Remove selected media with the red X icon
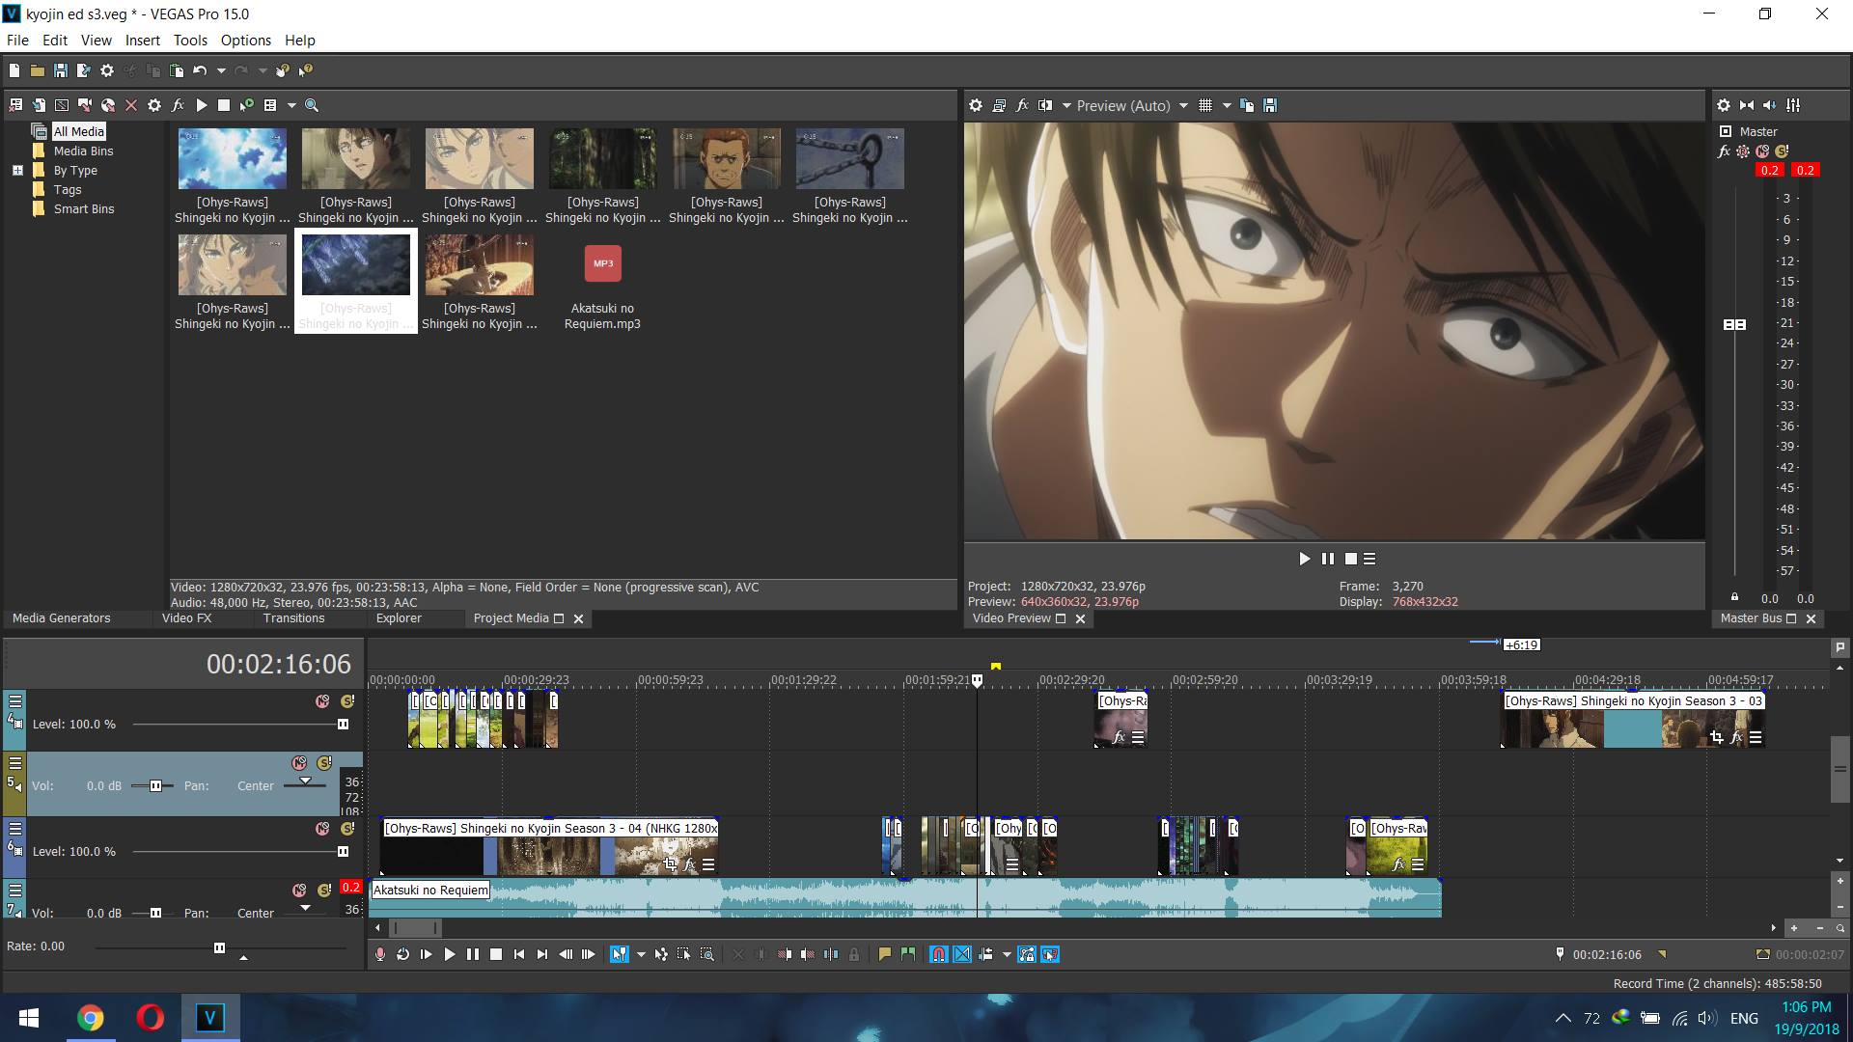The height and width of the screenshot is (1042, 1853). pyautogui.click(x=131, y=105)
